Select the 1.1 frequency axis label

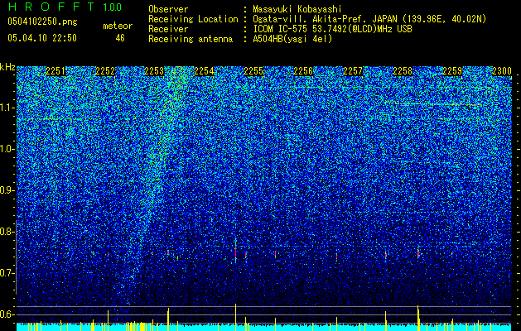tap(6, 108)
